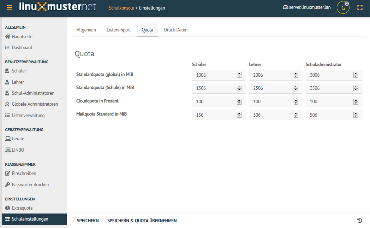Open the Allgemein tab
This screenshot has width=370, height=228.
coord(86,30)
